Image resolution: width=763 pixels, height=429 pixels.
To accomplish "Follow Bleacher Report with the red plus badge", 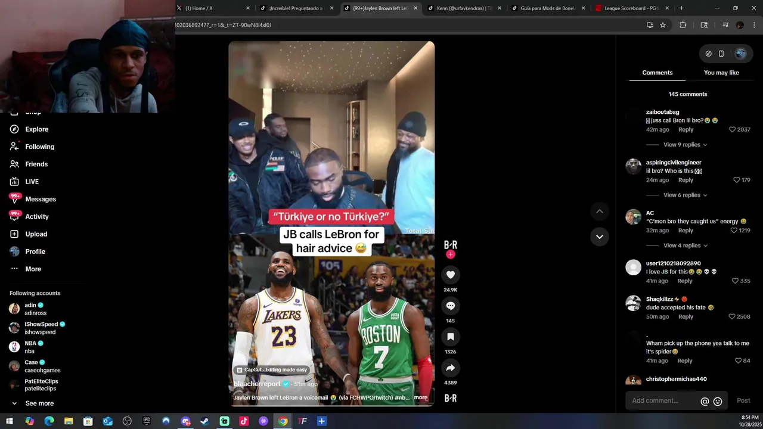I will click(x=451, y=254).
